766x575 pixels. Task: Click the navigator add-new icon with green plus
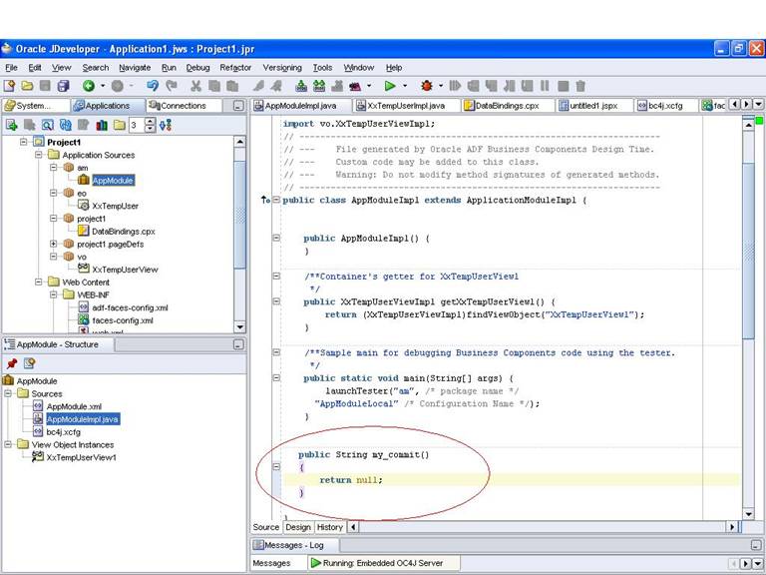tap(11, 125)
